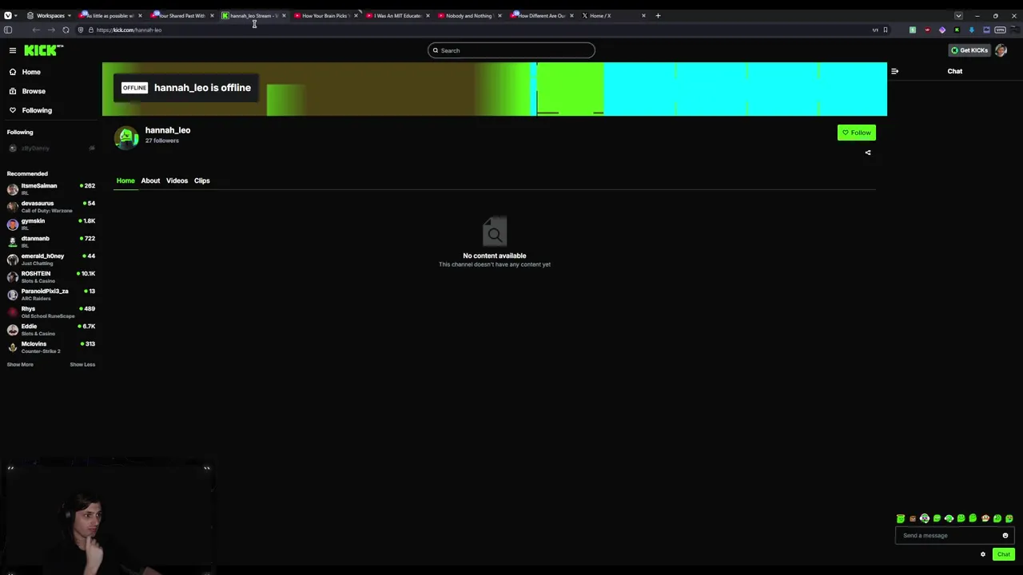Bookmark the page with the bookmark icon
This screenshot has width=1023, height=575.
[886, 30]
